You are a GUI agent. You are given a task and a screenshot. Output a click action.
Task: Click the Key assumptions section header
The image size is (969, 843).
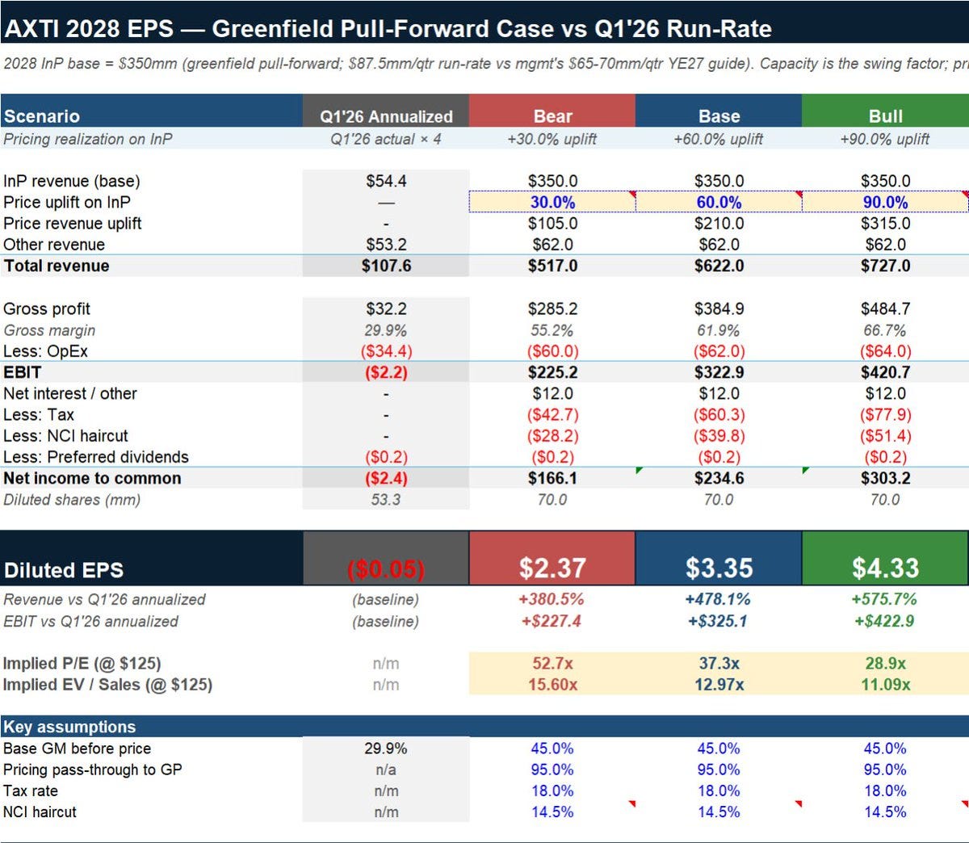click(484, 726)
